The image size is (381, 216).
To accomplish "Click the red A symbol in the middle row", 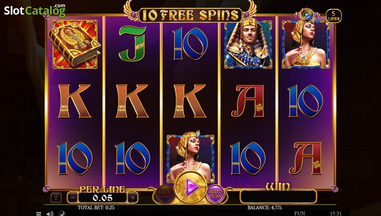I will [248, 101].
